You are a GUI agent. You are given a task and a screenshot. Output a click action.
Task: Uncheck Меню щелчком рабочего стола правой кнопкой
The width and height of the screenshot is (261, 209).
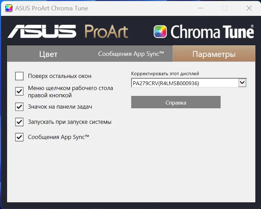pyautogui.click(x=19, y=91)
